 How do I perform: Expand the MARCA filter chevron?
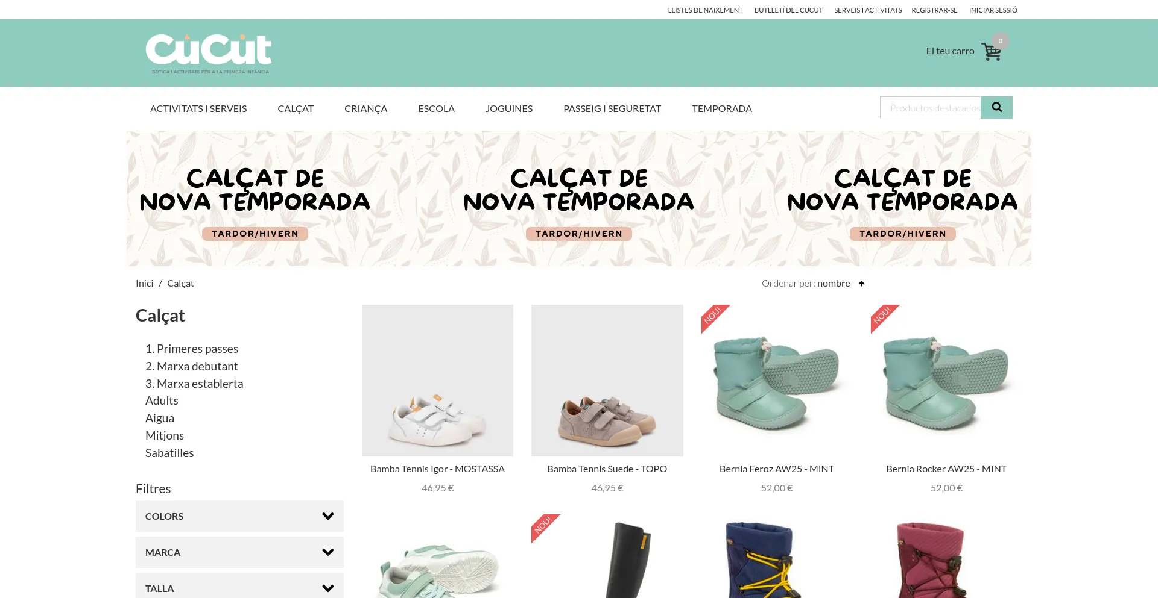coord(328,552)
